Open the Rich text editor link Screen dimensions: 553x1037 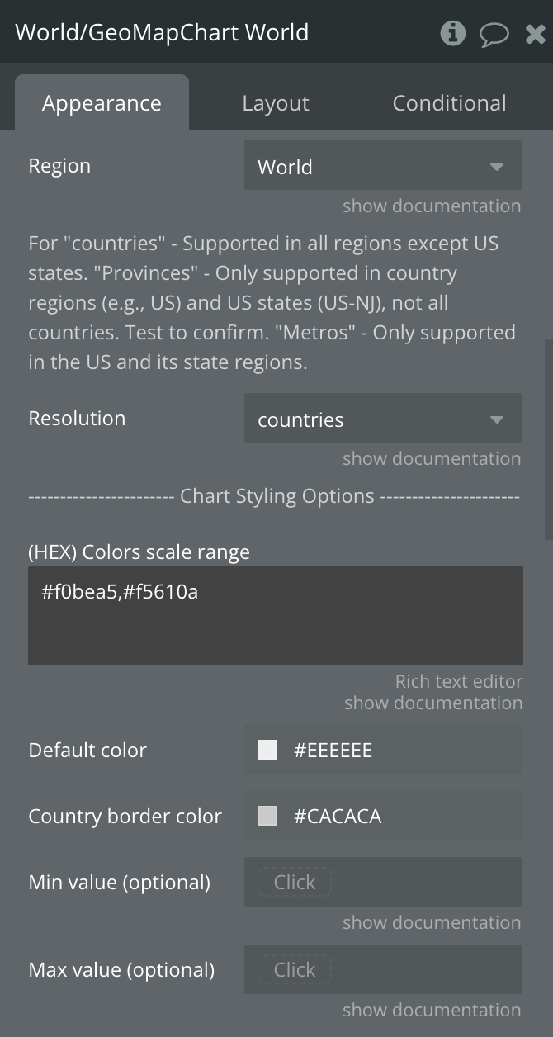click(x=459, y=681)
